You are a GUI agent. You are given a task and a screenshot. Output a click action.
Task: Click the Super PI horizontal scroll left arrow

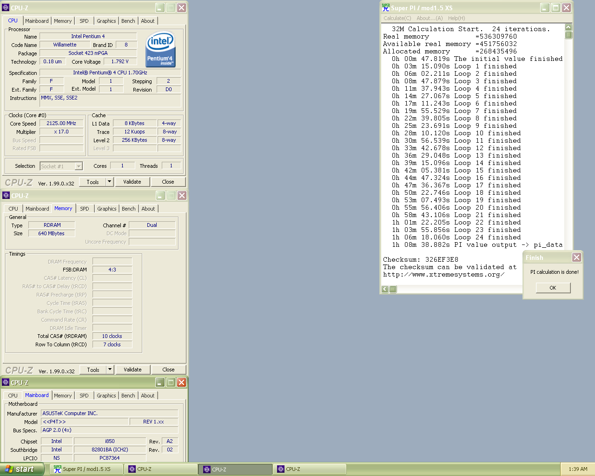click(x=385, y=289)
